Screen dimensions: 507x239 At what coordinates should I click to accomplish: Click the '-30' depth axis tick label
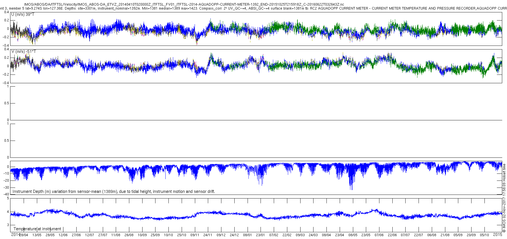click(6, 188)
